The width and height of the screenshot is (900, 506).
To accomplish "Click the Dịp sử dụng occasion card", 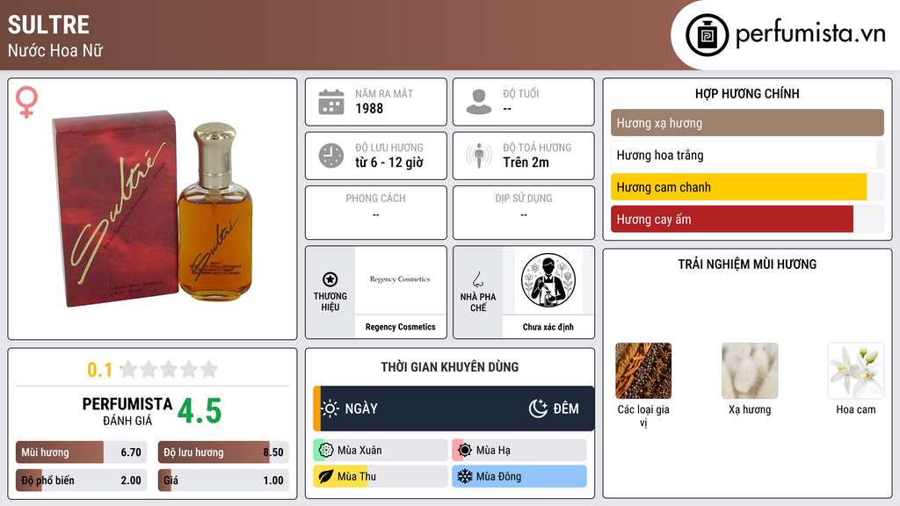I will click(x=524, y=213).
